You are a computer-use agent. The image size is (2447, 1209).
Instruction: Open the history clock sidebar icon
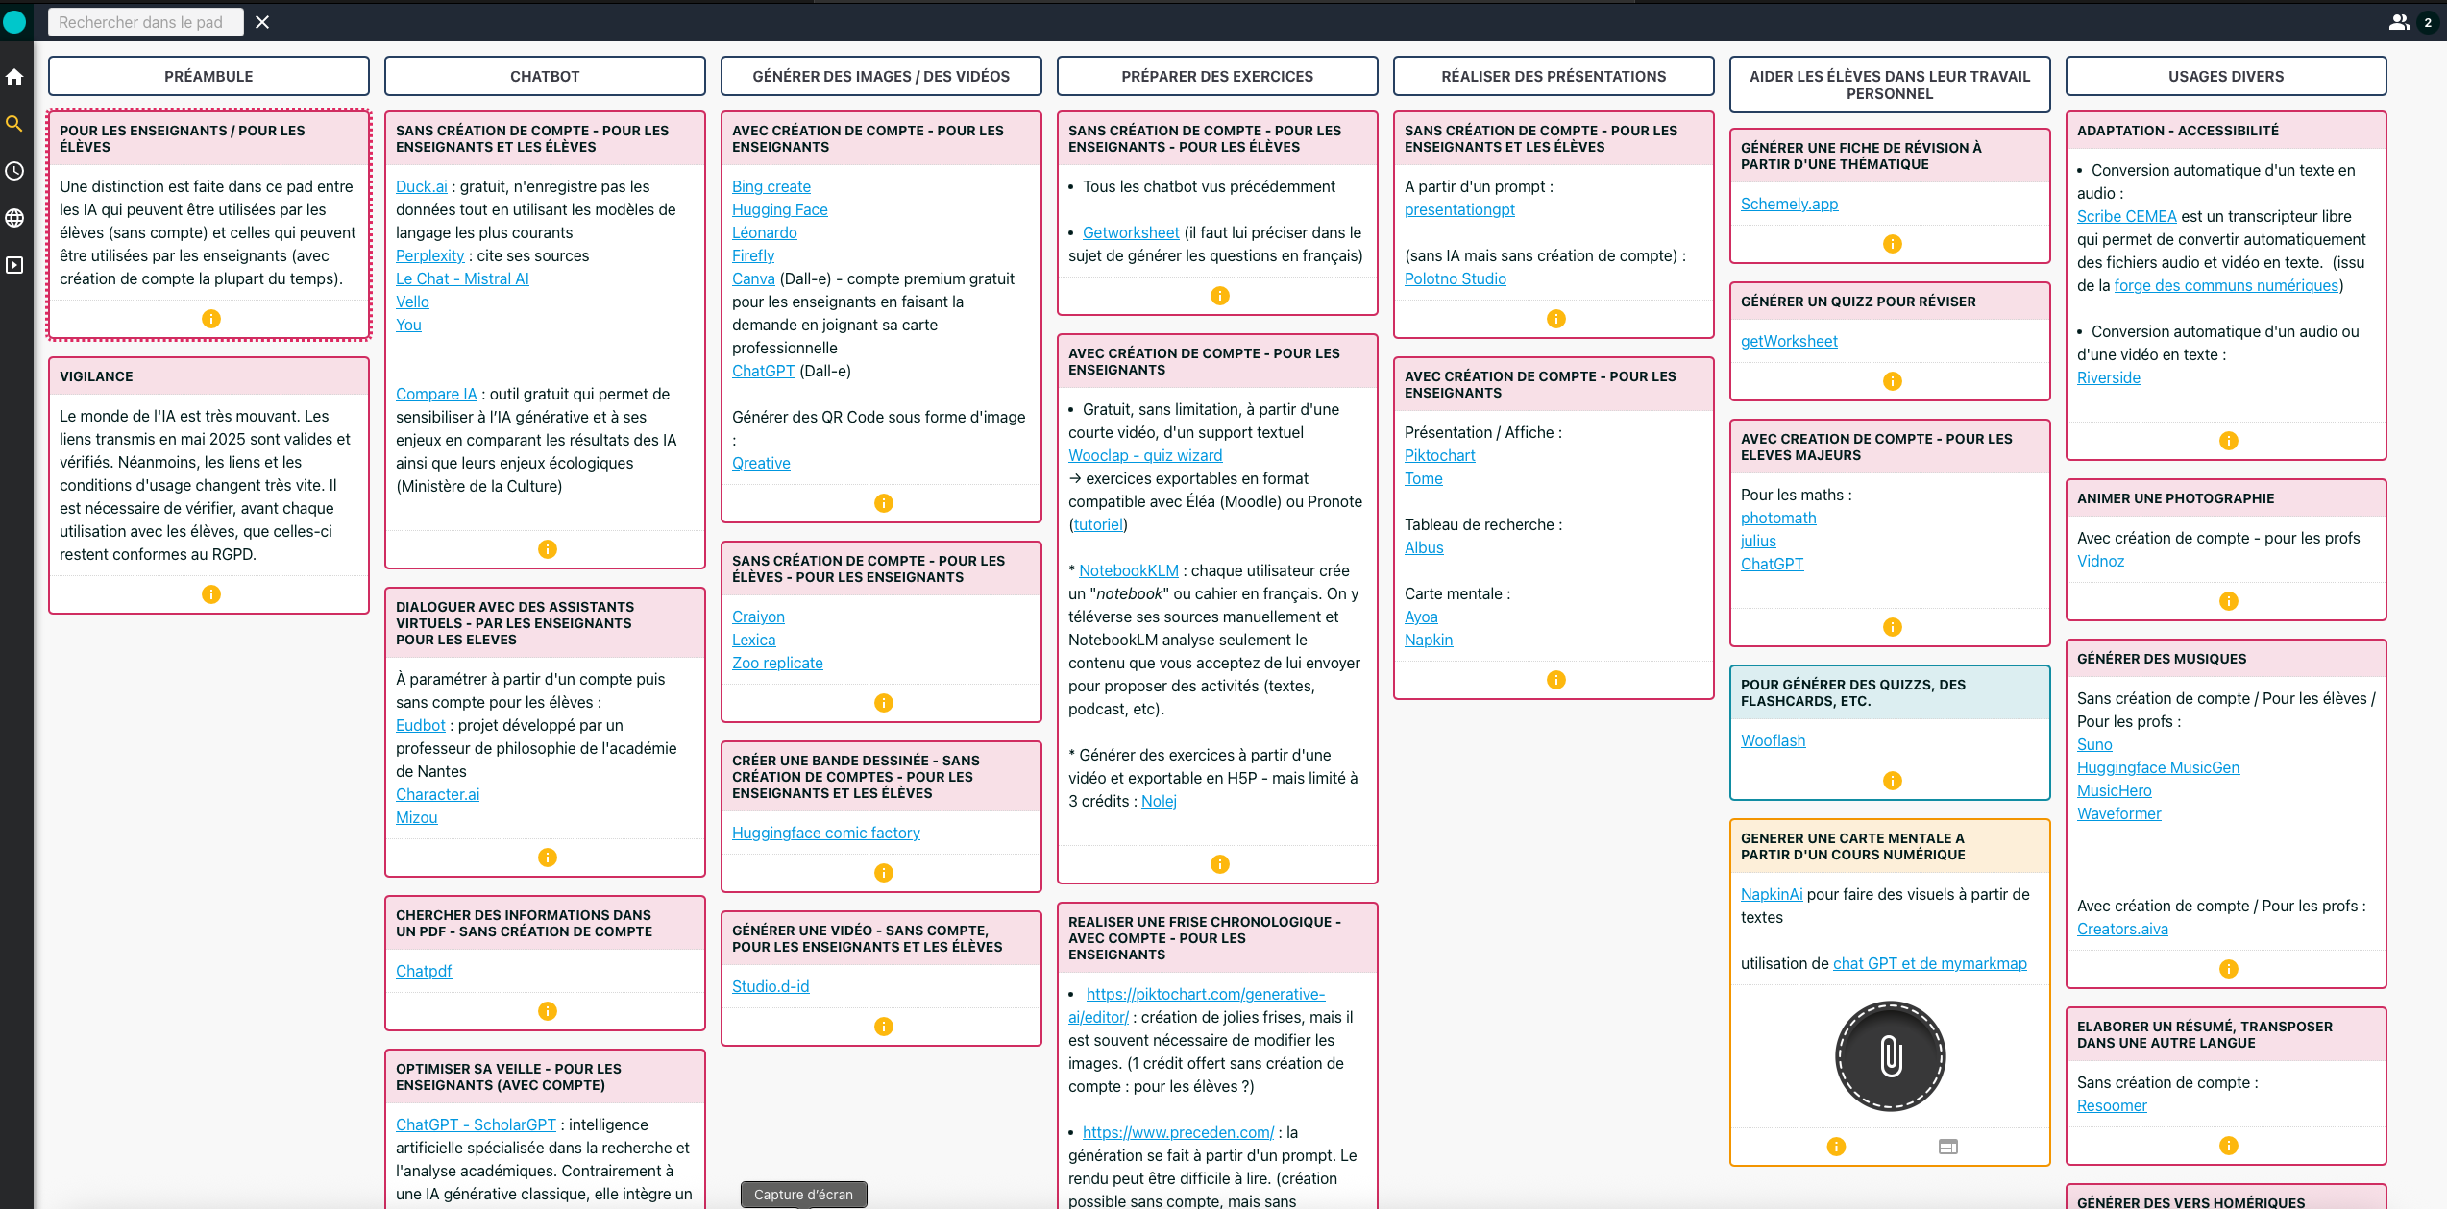(14, 171)
